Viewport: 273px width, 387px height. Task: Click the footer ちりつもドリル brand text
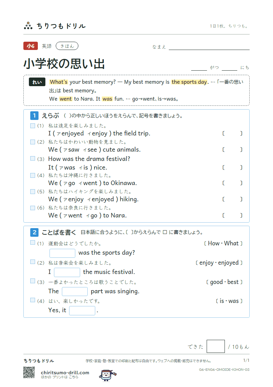click(39, 361)
